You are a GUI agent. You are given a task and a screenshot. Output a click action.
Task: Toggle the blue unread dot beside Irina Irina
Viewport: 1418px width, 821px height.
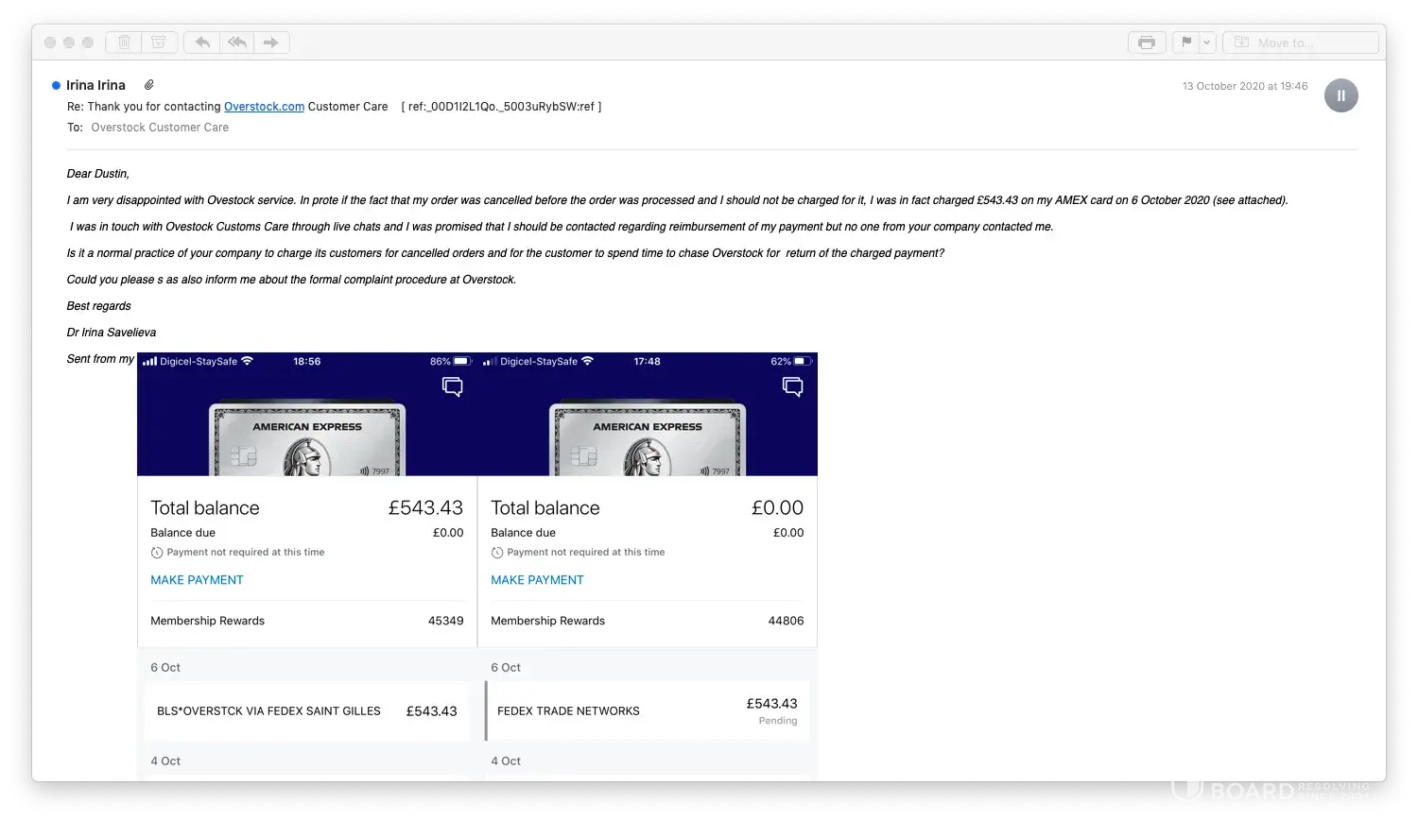(x=56, y=86)
